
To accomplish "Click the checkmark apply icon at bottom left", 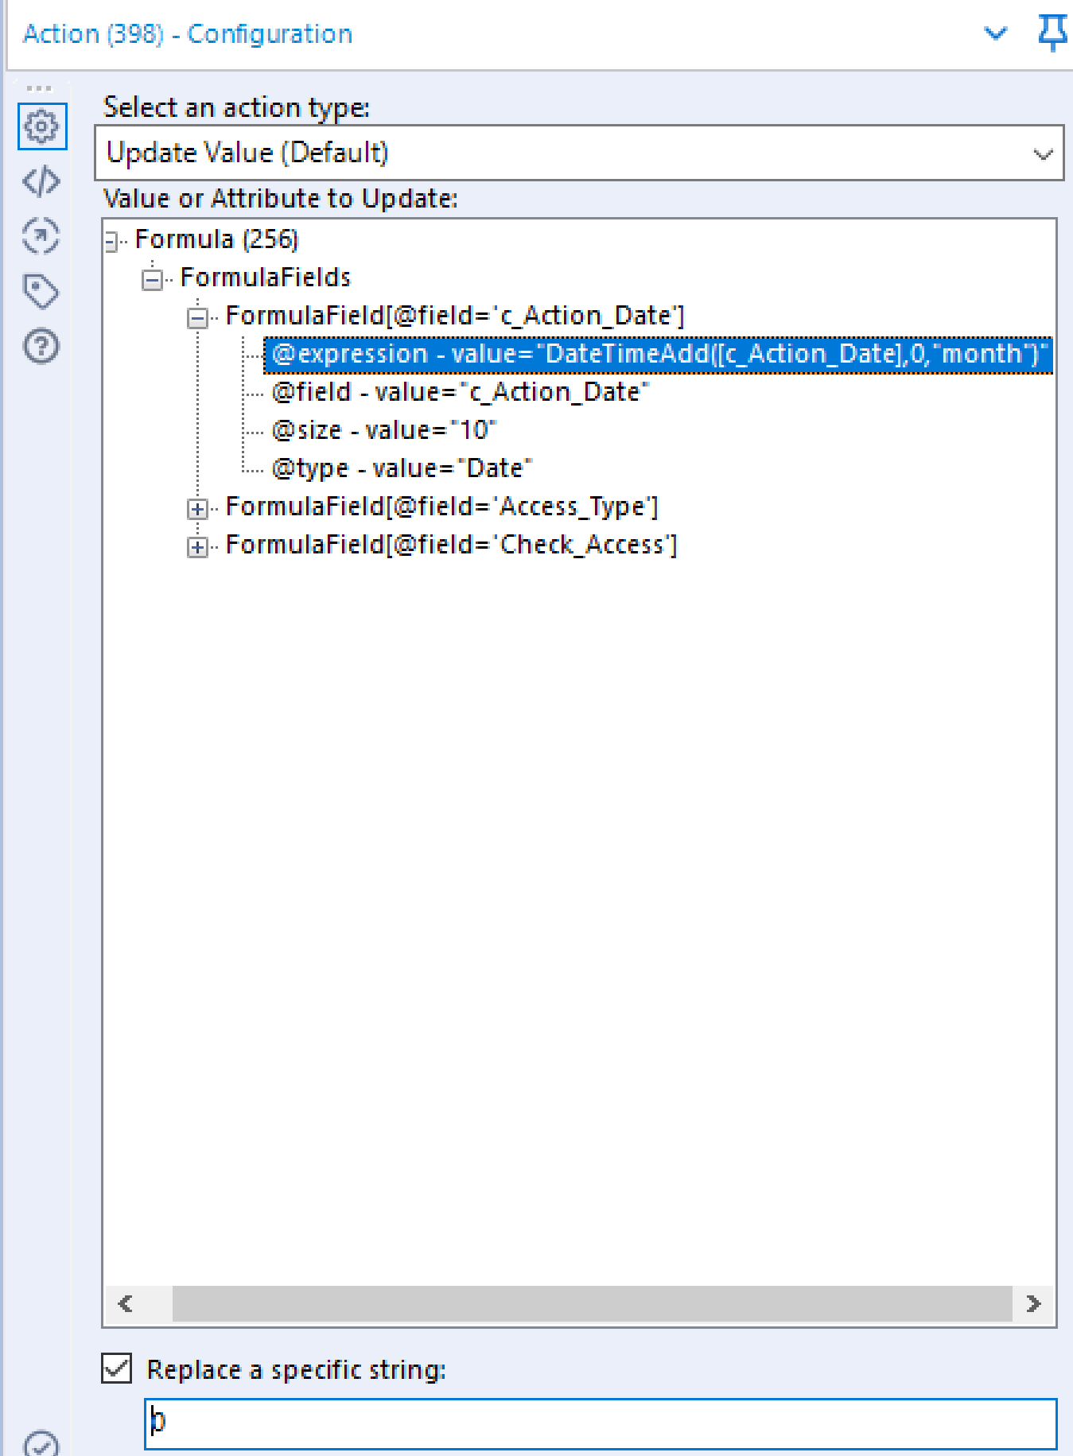I will [41, 1443].
